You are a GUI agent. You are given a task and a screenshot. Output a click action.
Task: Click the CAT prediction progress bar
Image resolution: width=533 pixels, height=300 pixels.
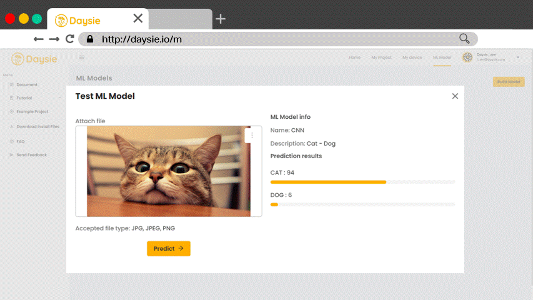pyautogui.click(x=363, y=182)
